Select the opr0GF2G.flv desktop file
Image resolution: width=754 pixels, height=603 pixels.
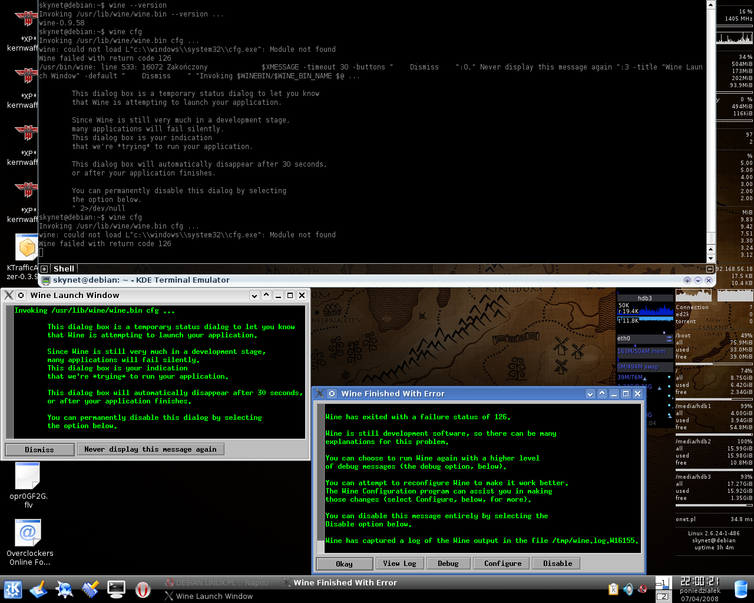tap(28, 485)
